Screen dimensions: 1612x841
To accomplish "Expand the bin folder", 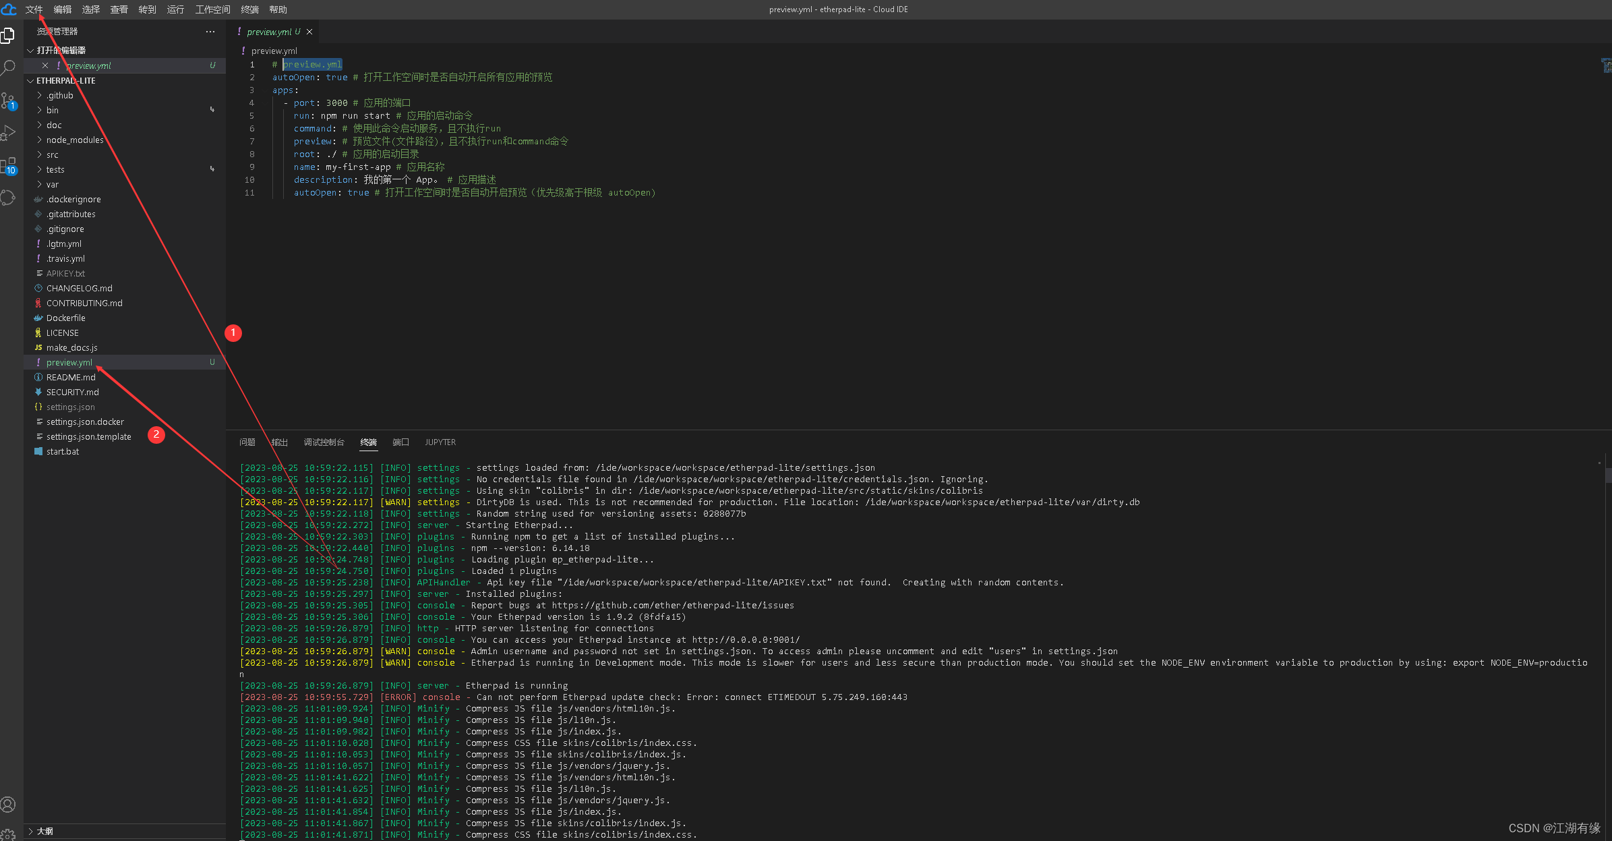I will 125,110.
